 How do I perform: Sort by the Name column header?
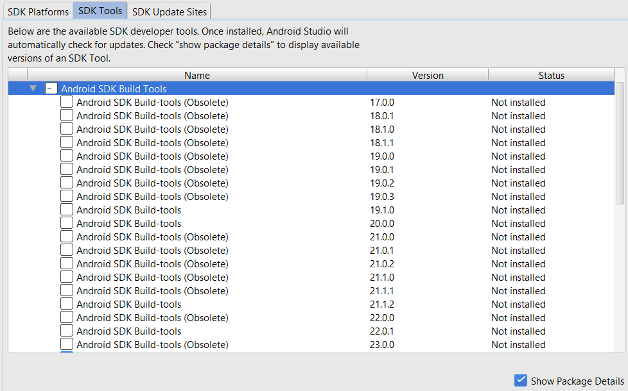coord(197,75)
